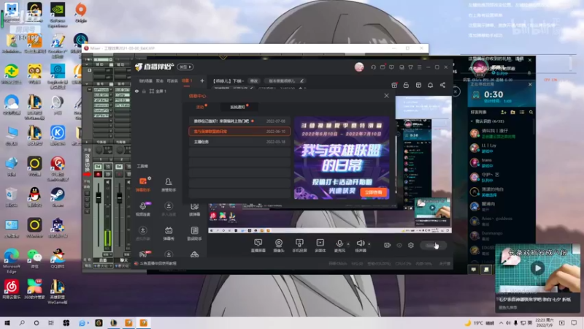Click the mode switch pill beside logo

[185, 67]
